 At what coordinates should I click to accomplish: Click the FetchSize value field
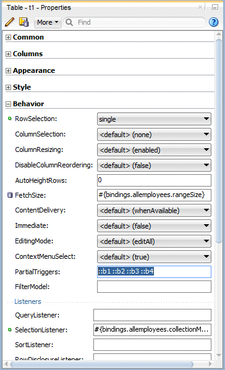click(154, 195)
